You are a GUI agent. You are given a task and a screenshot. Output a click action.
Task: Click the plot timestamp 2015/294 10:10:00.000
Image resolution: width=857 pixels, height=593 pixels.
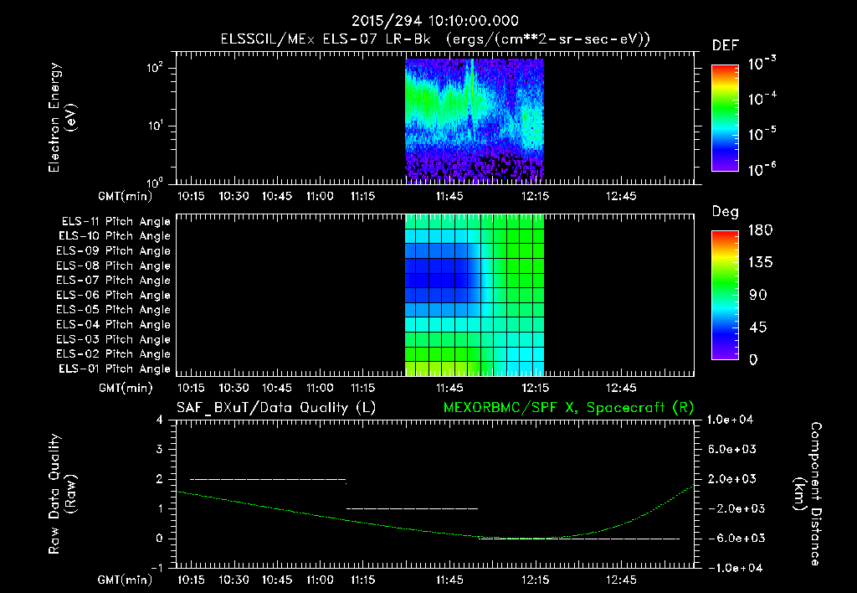point(435,21)
